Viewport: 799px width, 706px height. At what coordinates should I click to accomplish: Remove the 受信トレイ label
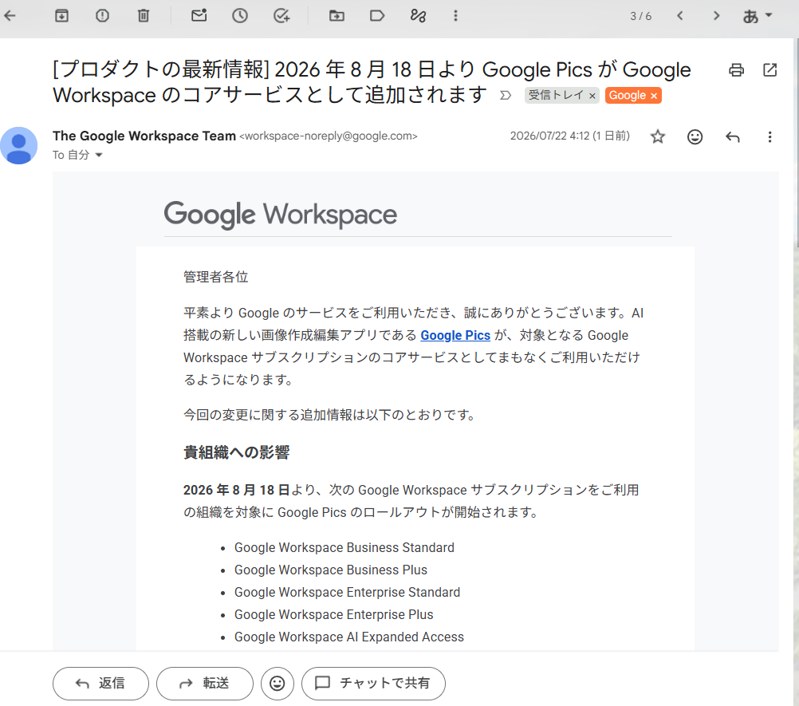(592, 95)
